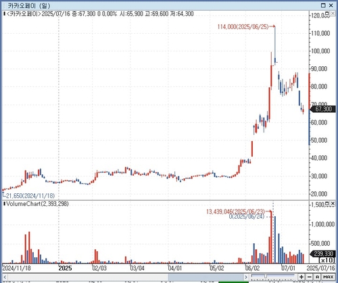Screen dimensions: 338x283
Task: Adjust the zoom level slider thumb
Action: tap(266, 276)
